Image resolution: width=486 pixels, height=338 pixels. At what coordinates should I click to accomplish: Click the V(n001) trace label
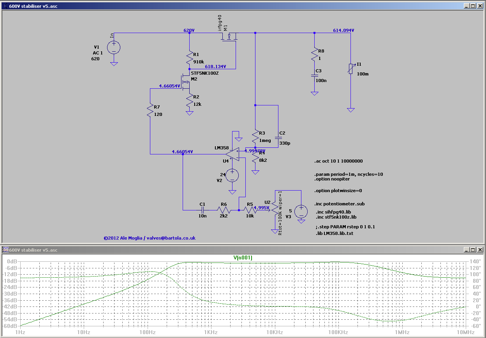pos(243,257)
